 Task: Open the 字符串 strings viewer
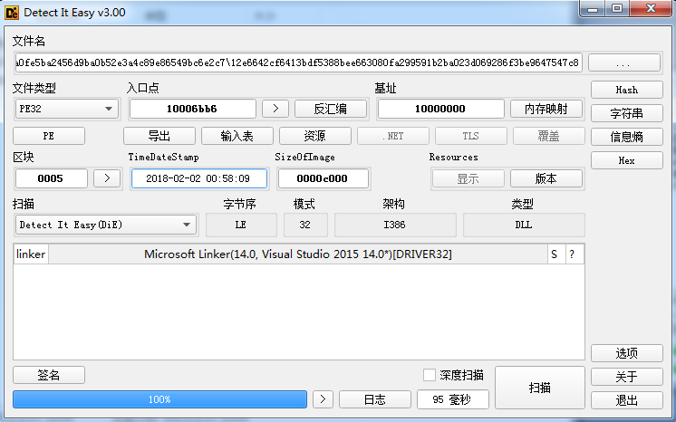[626, 113]
